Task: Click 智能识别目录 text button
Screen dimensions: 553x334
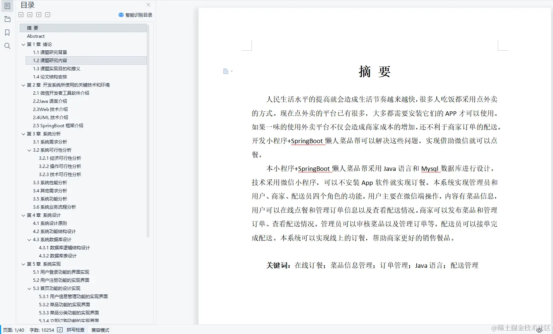Action: (x=139, y=15)
